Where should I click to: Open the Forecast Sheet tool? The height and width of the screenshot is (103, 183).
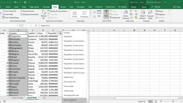coord(150,15)
